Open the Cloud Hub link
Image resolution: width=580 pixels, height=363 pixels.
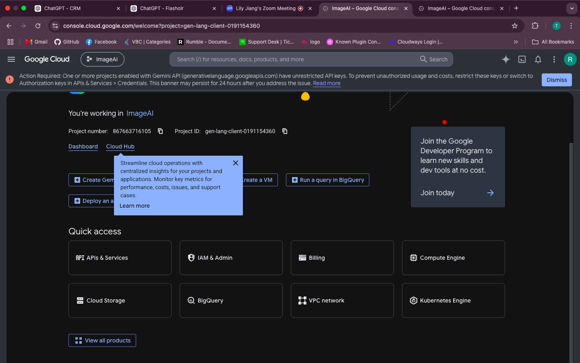point(120,146)
